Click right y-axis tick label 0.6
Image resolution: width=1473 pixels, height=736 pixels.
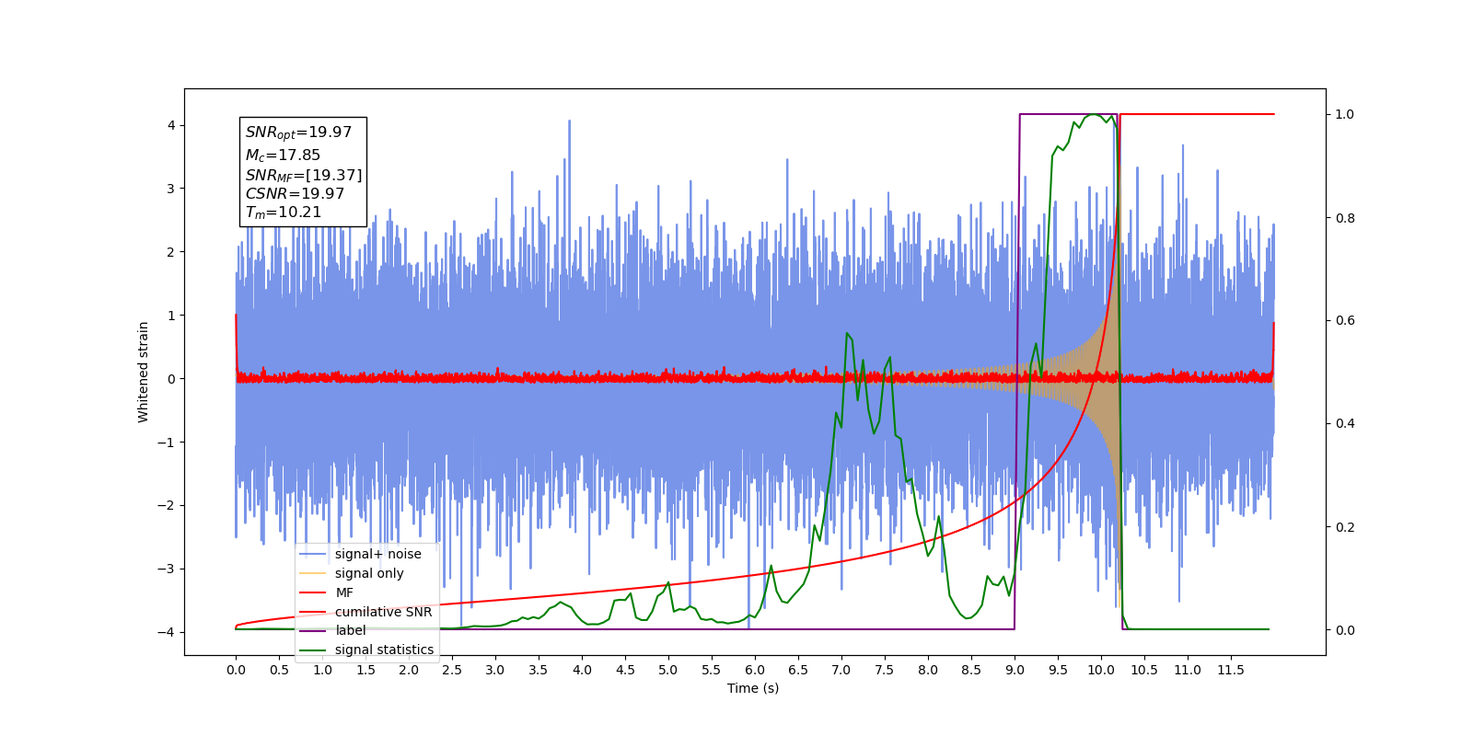(x=1345, y=321)
